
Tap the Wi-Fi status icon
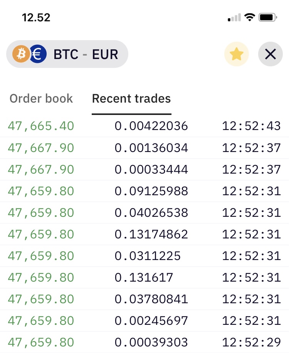[250, 17]
